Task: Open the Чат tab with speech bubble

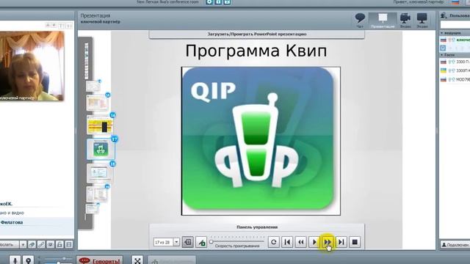Action: 360,20
